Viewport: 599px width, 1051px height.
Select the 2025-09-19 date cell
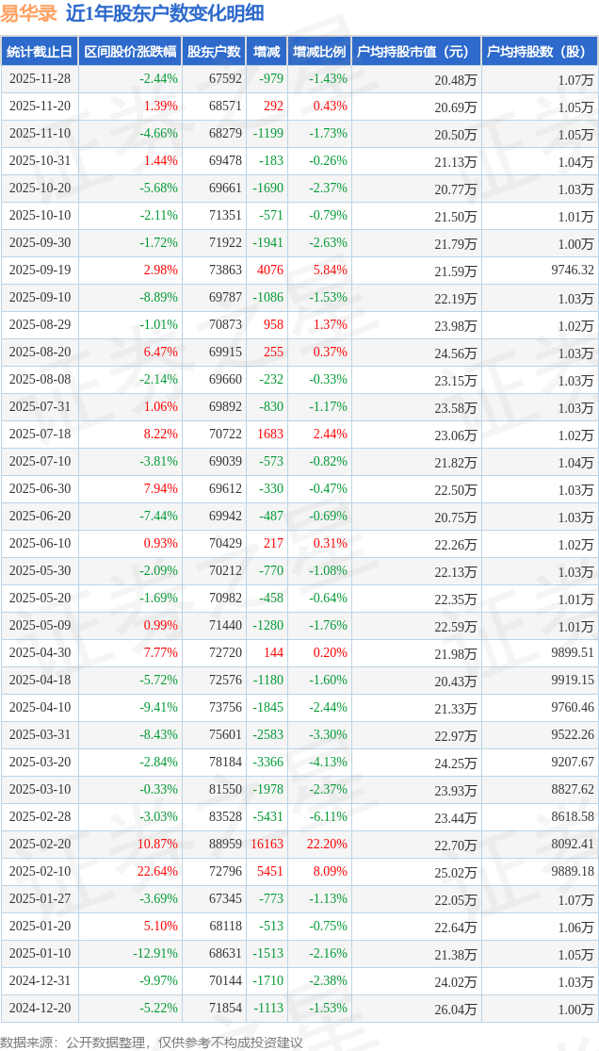tap(40, 271)
